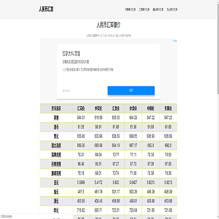Click the 汇买价 column header

point(81,108)
